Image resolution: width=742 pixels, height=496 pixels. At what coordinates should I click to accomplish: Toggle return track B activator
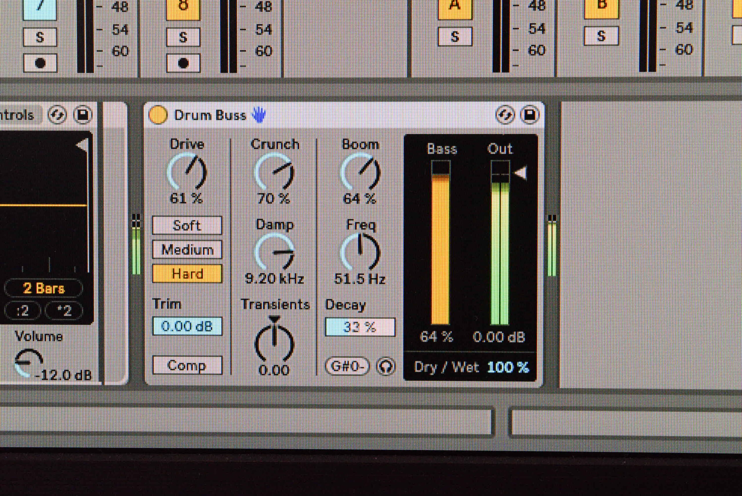[601, 9]
